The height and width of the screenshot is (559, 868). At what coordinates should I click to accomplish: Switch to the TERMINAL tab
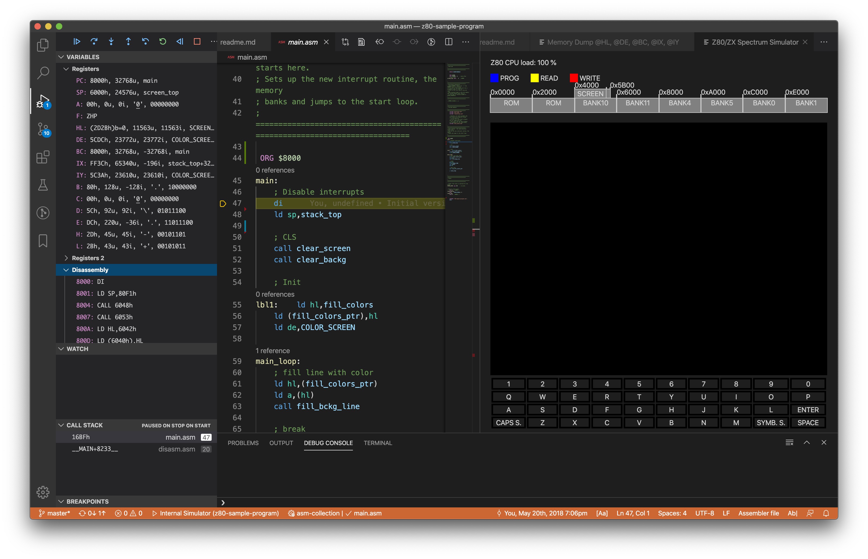[378, 443]
